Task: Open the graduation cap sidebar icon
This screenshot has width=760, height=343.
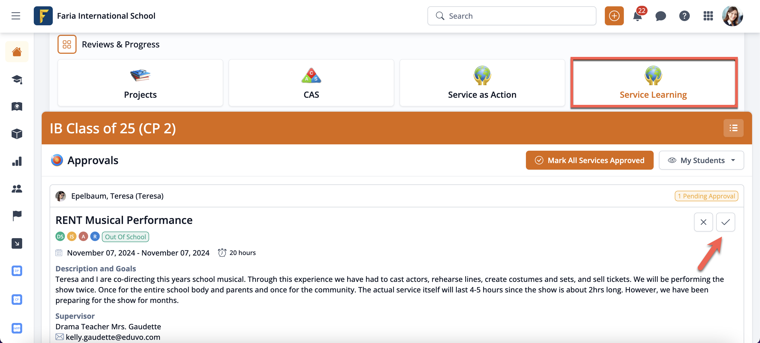Action: [x=17, y=79]
